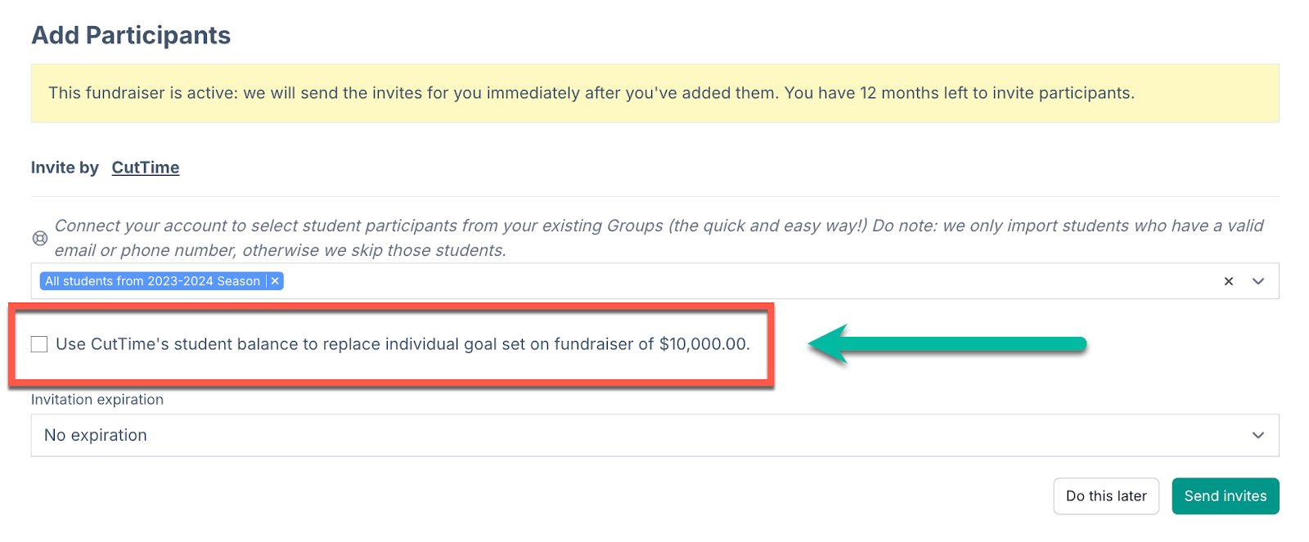Tick the CutTime student balance checkbox

click(x=39, y=344)
